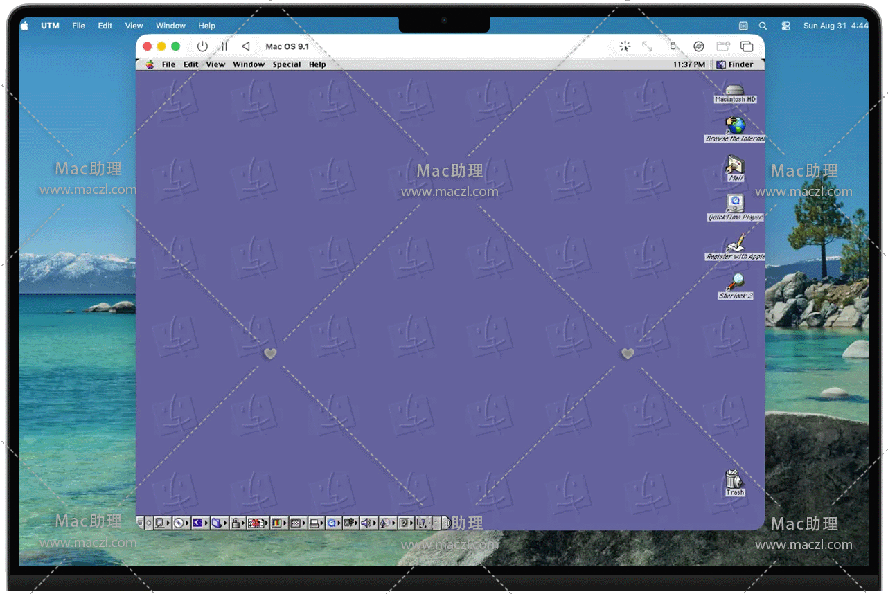
Task: Open the View menu in UTM menu bar
Action: tap(134, 26)
